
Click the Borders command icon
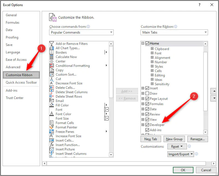(x=52, y=52)
